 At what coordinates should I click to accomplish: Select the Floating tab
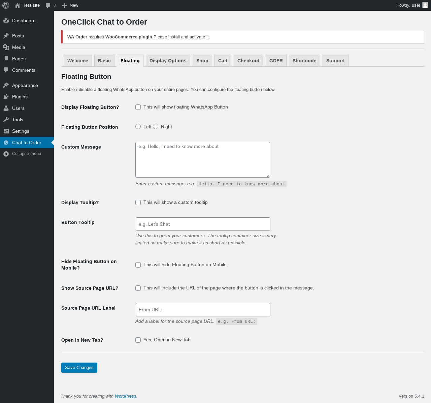tap(130, 61)
